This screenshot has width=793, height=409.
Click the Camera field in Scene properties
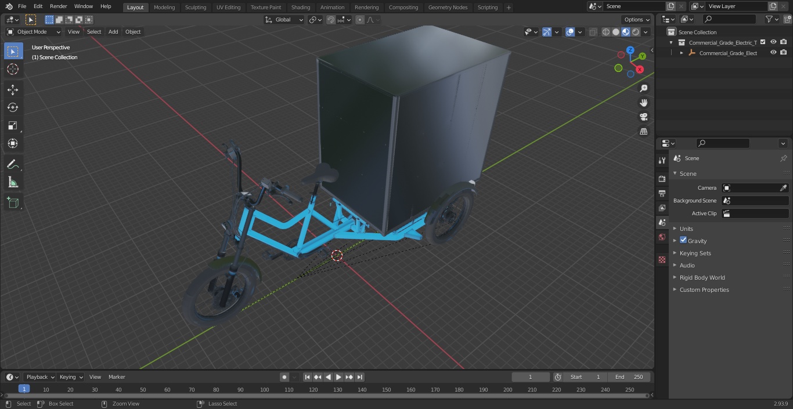point(755,188)
